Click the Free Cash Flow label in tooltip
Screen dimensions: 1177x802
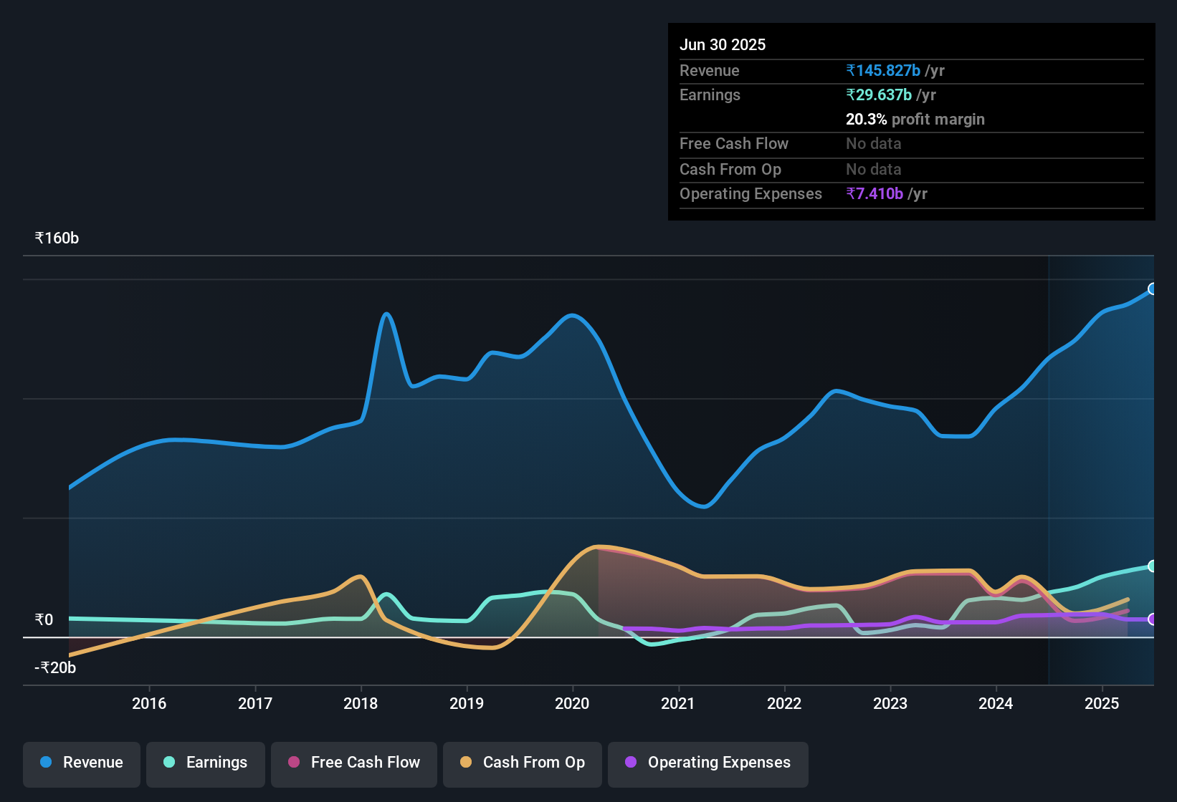click(734, 143)
